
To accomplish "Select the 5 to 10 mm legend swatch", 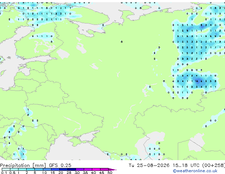I will click(x=39, y=169).
